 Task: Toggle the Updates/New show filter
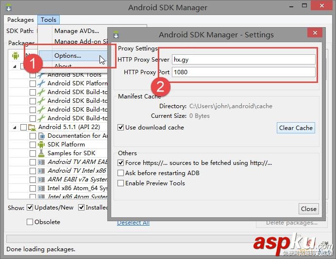[30, 208]
